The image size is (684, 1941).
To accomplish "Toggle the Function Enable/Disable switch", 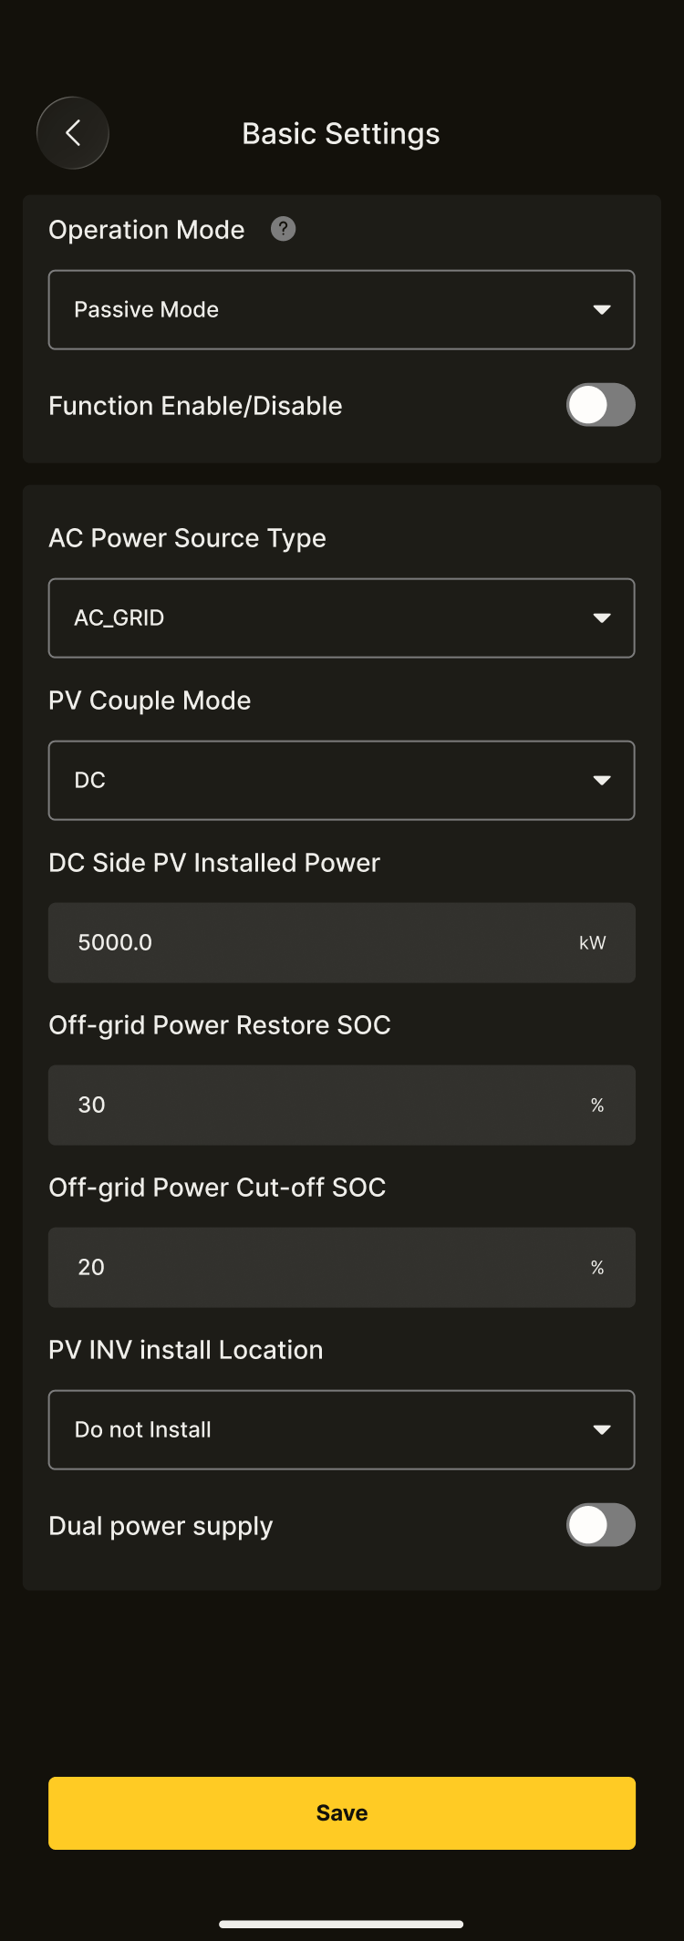I will point(600,405).
